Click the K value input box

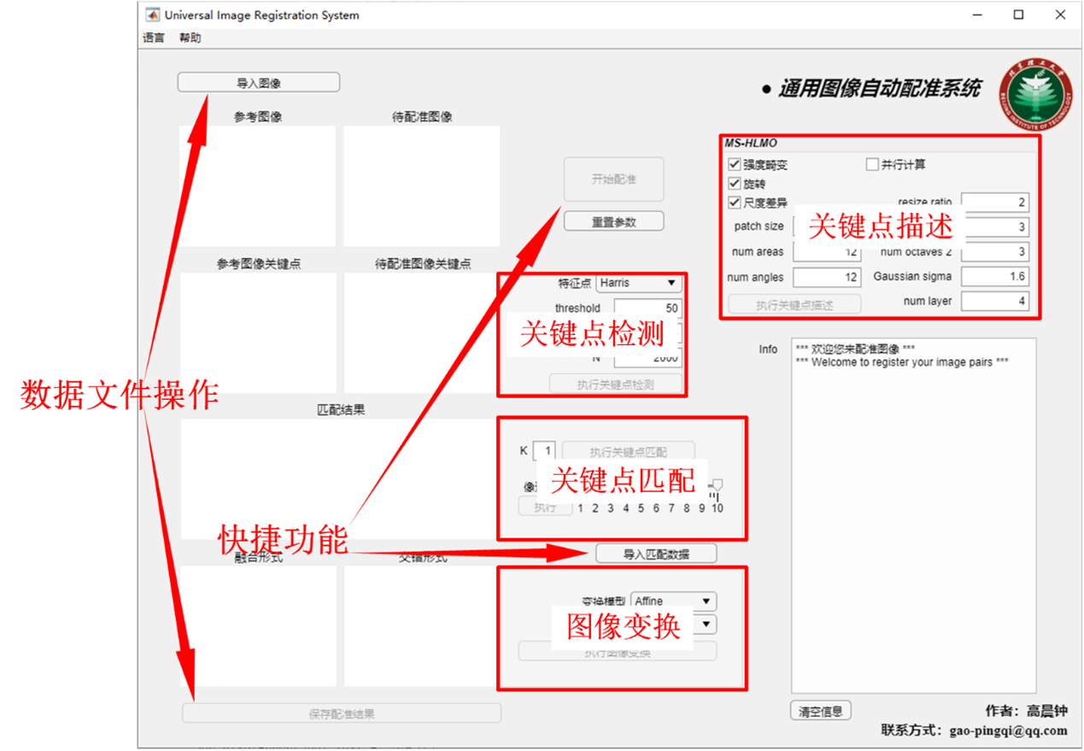544,451
